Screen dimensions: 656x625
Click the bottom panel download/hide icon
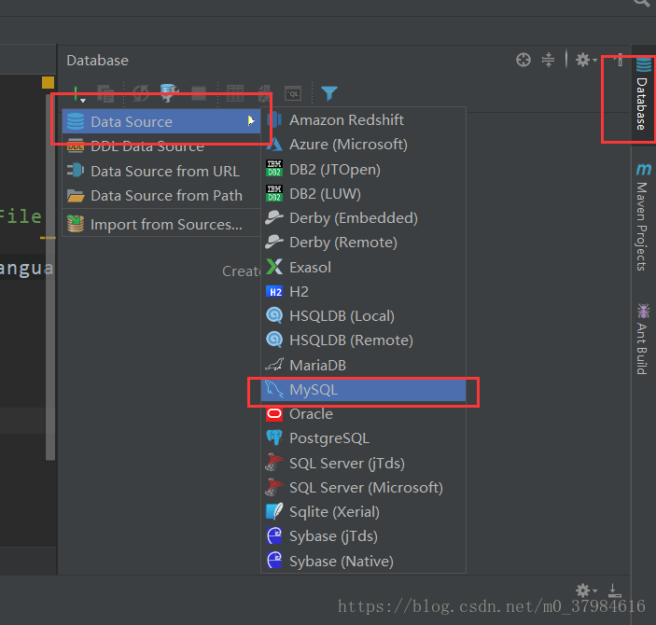614,590
